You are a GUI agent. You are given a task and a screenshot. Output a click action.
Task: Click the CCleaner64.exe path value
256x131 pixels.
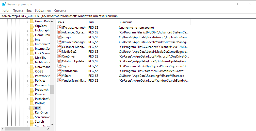[154, 47]
